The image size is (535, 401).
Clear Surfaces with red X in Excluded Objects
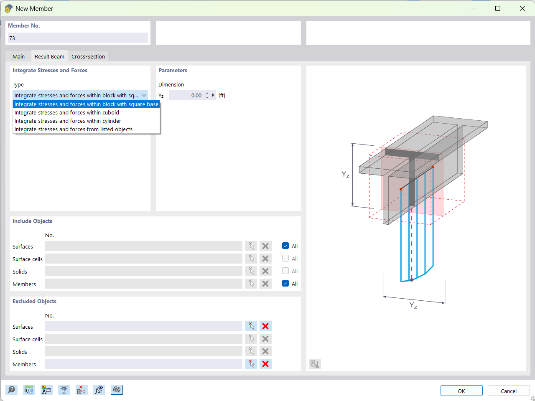[x=265, y=326]
